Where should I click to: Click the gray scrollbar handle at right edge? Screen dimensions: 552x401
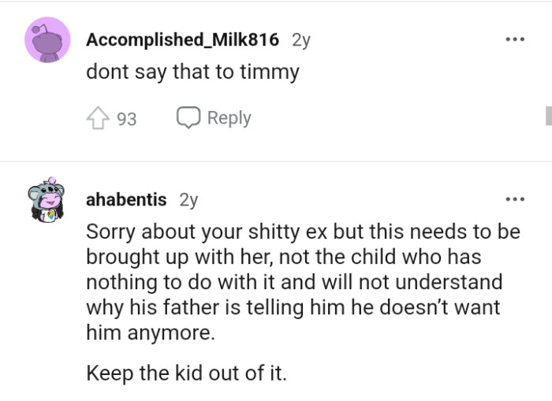pyautogui.click(x=548, y=117)
